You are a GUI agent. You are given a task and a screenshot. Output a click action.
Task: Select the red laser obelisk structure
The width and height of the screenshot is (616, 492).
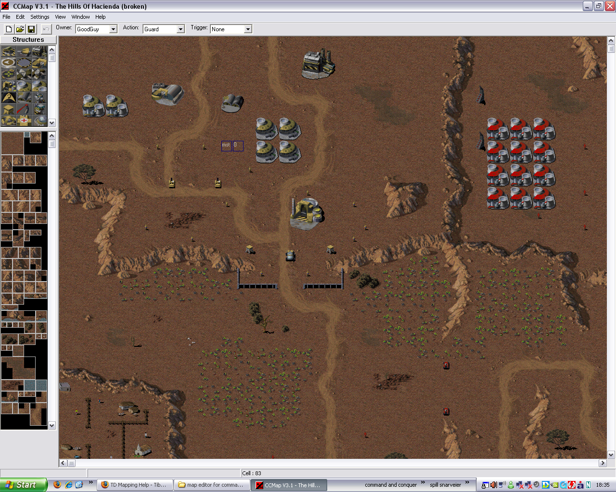point(24,109)
